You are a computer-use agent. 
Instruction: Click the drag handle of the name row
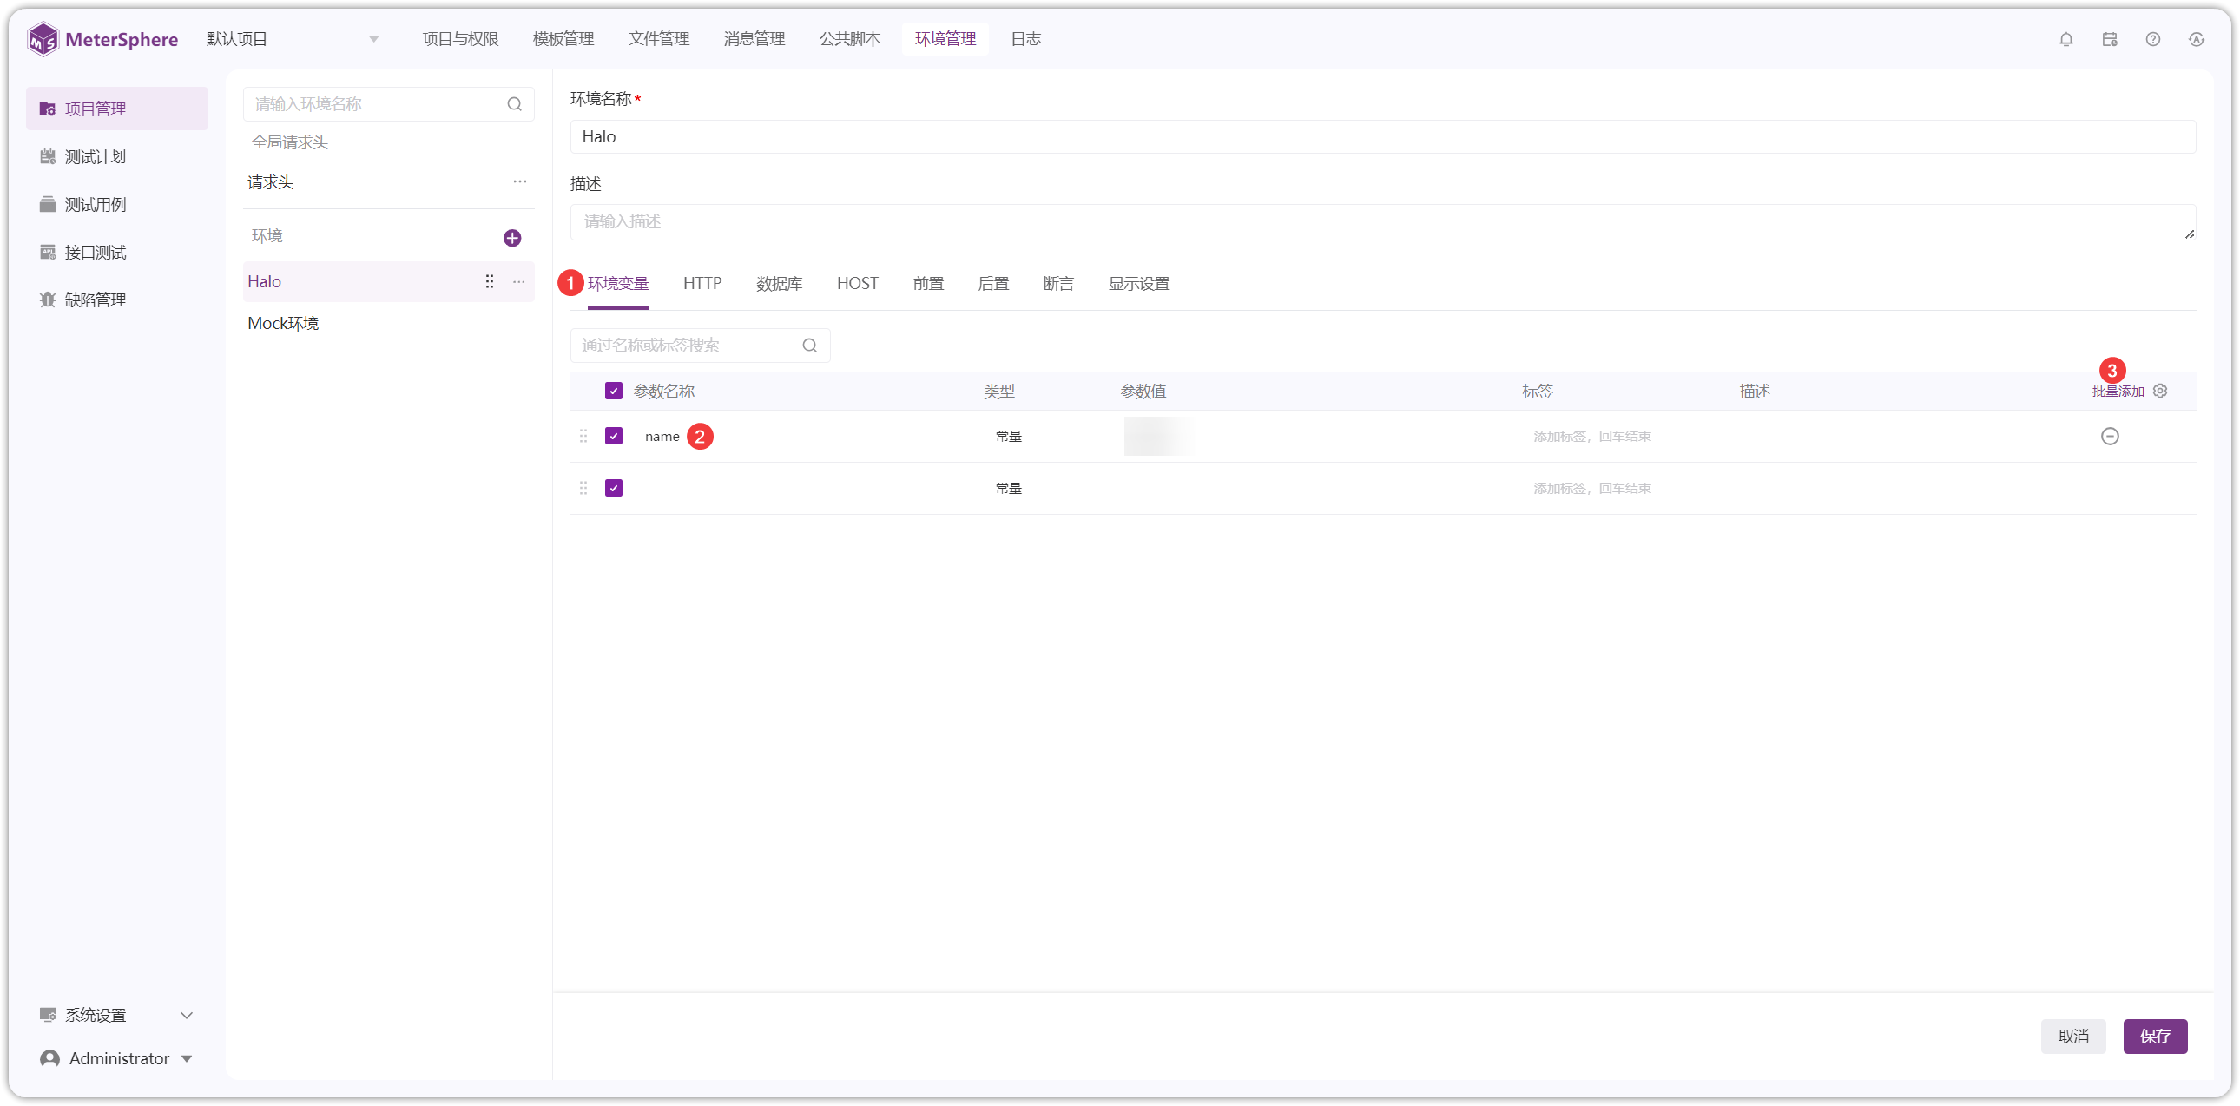pos(583,437)
